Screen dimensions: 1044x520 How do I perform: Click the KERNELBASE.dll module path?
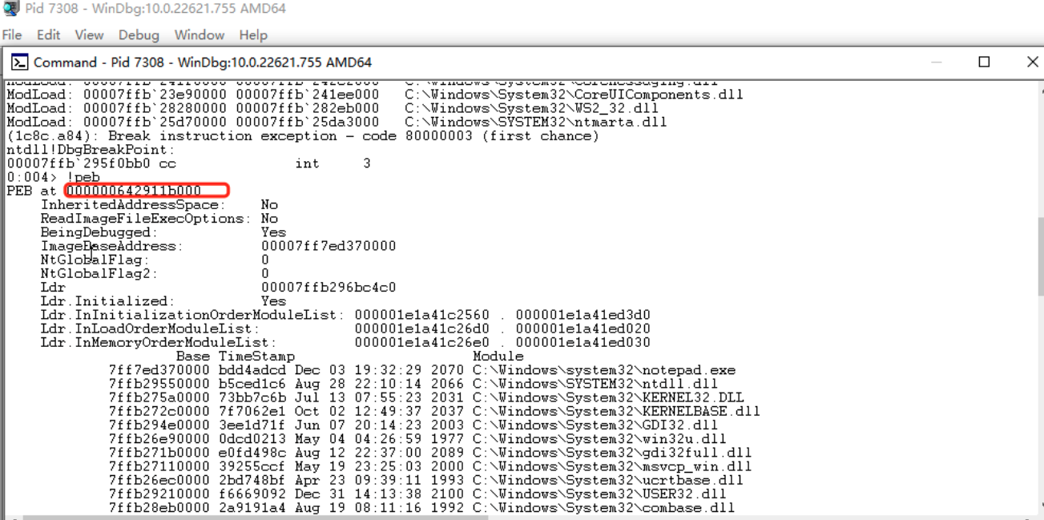pos(616,412)
